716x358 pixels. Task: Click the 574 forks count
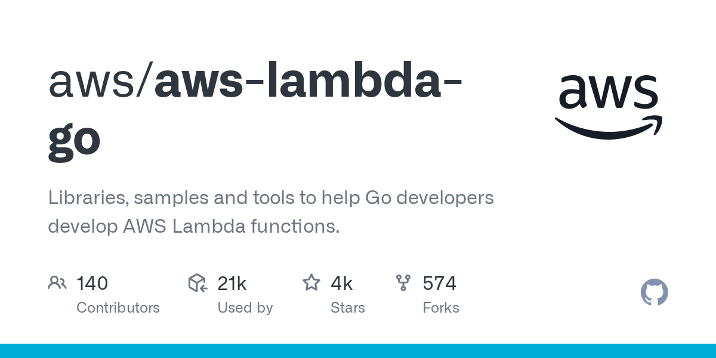439,283
